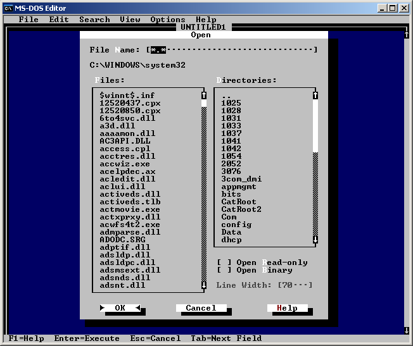Image resolution: width=413 pixels, height=346 pixels.
Task: Select the parent directory '..' entry
Action: coord(226,96)
